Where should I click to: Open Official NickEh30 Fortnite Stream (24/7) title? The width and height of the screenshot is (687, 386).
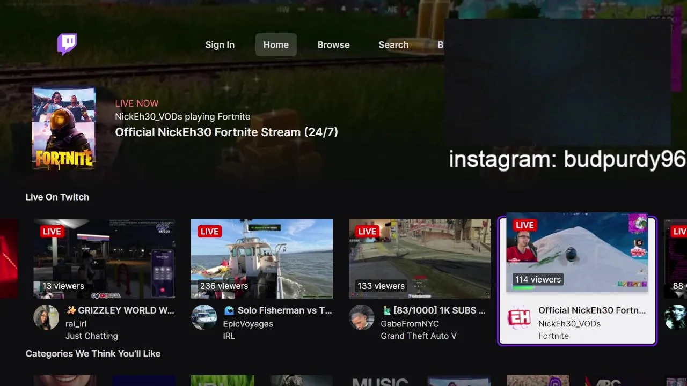226,132
